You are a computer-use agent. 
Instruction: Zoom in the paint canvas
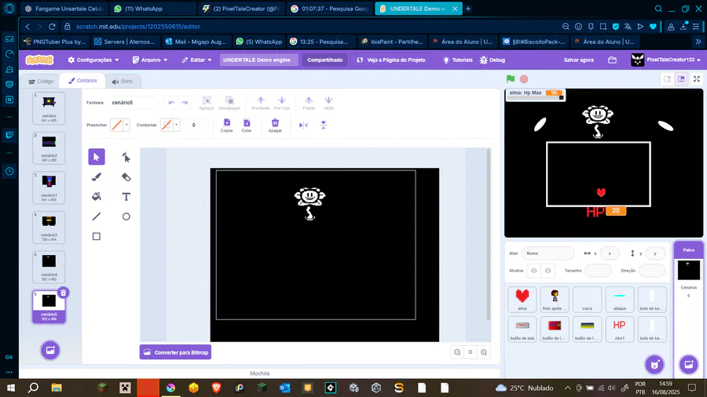click(484, 352)
